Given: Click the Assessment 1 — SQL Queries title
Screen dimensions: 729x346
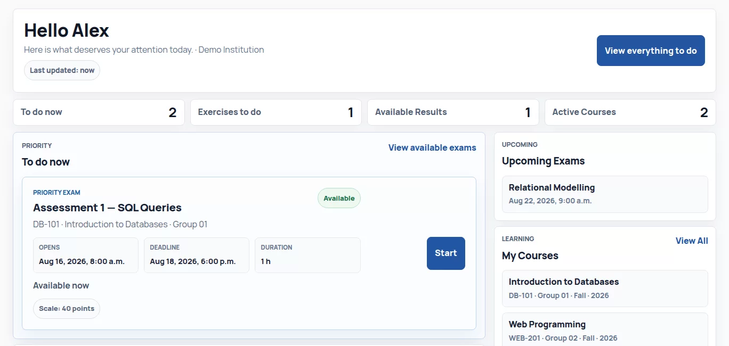Looking at the screenshot, I should (107, 208).
